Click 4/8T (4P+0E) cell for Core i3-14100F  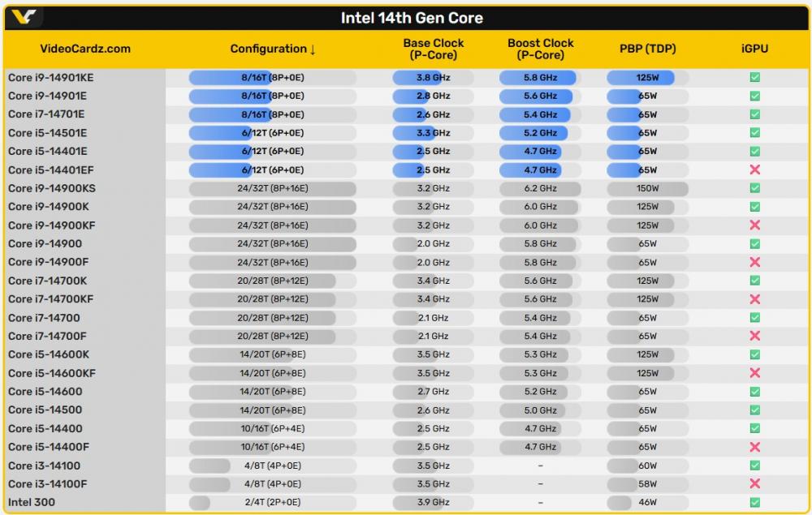(272, 484)
